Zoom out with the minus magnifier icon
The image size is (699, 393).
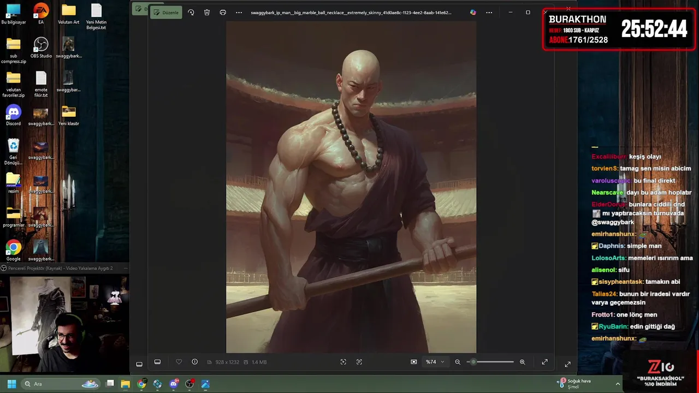458,362
